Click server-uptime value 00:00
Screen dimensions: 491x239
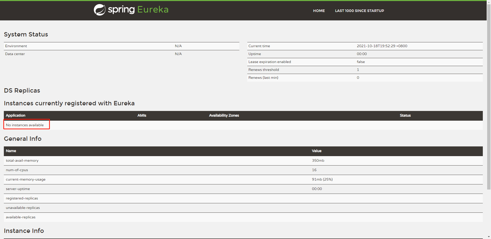tap(317, 189)
